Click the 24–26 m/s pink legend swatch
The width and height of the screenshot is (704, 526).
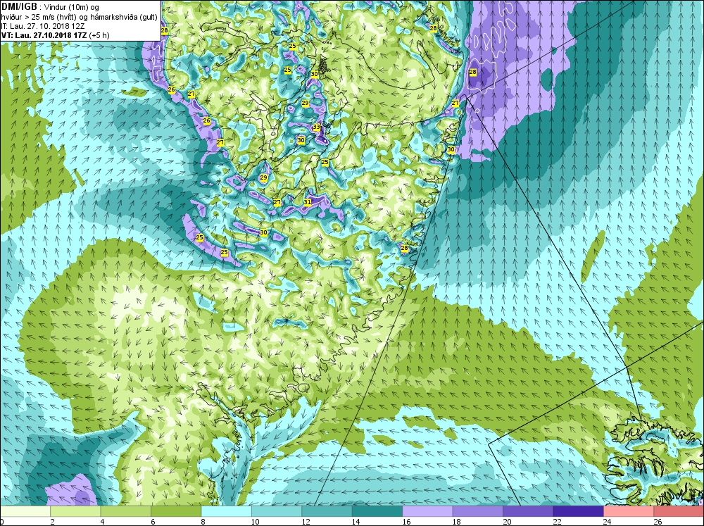pos(629,512)
